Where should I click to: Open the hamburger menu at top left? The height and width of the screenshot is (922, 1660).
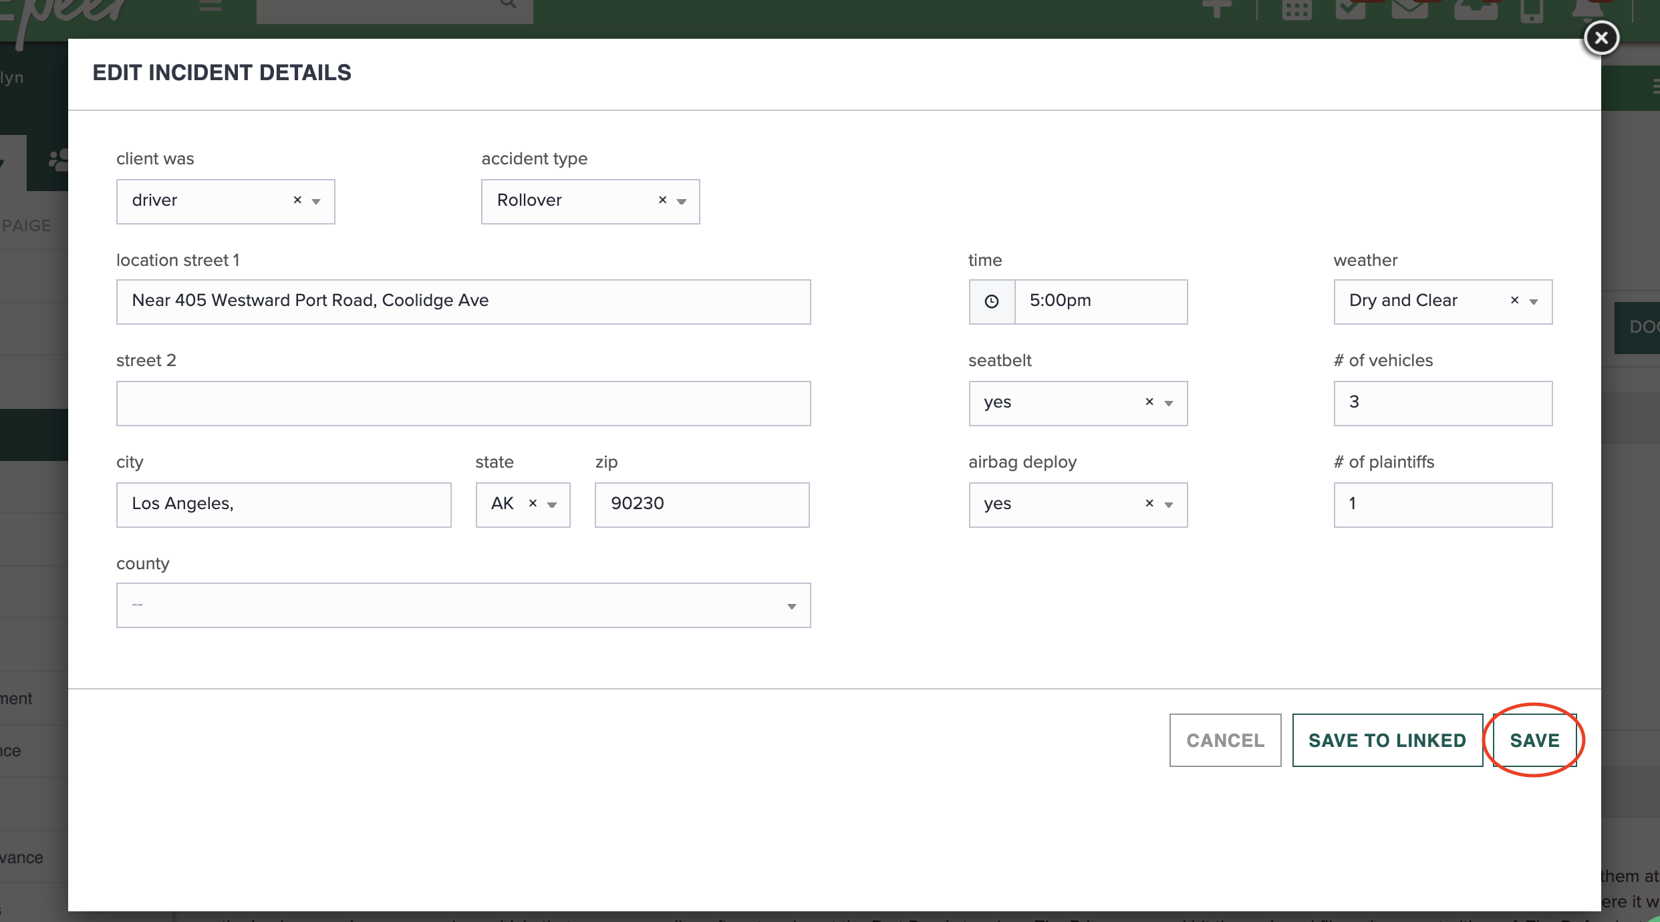point(209,5)
